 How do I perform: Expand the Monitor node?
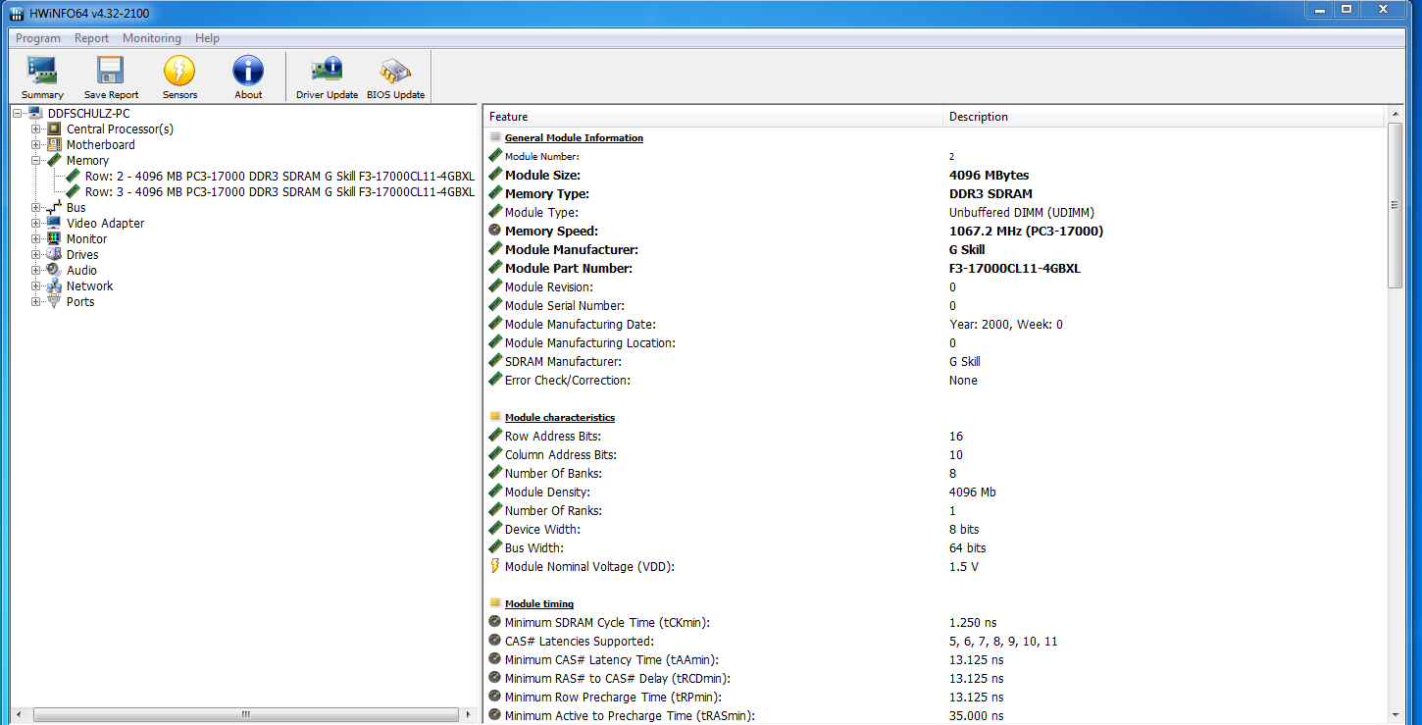[x=36, y=239]
